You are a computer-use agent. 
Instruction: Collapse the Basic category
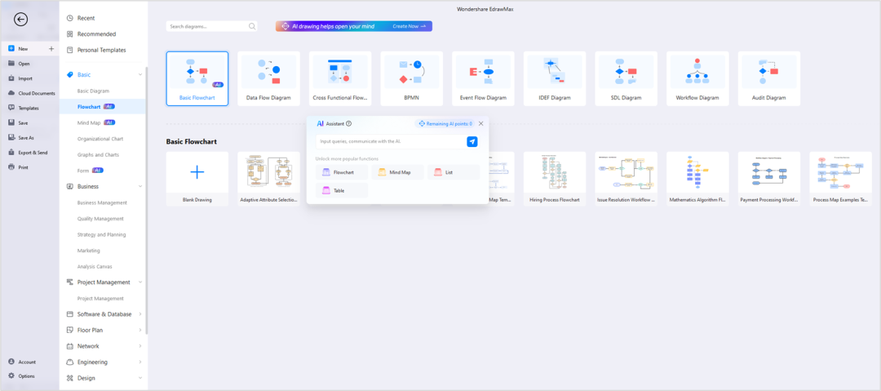[x=140, y=74]
